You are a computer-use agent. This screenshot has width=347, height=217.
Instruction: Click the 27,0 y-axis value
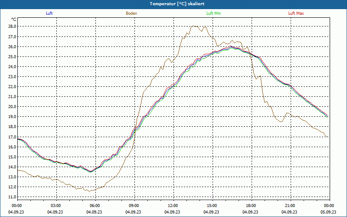13,36
